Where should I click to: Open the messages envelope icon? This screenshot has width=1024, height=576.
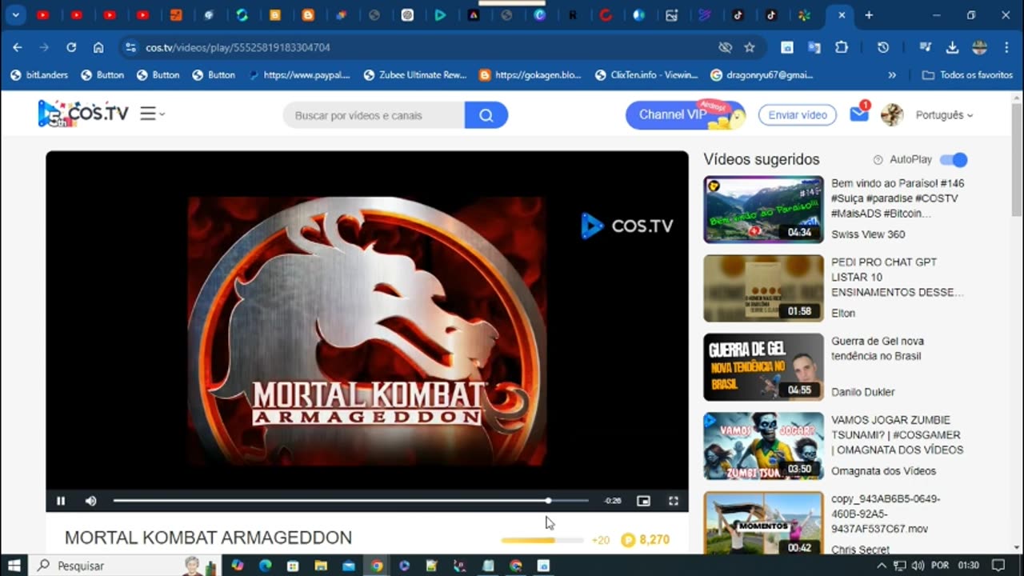coord(858,114)
